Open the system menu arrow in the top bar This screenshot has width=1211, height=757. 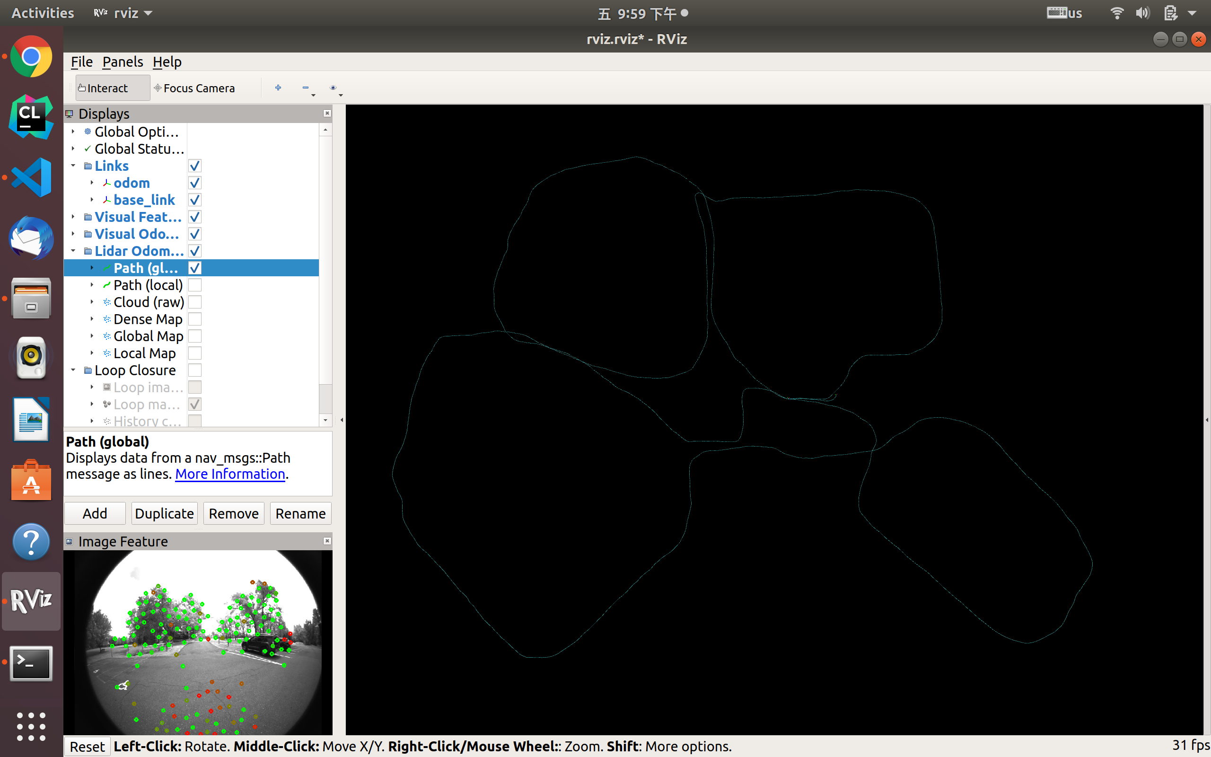pos(1192,13)
